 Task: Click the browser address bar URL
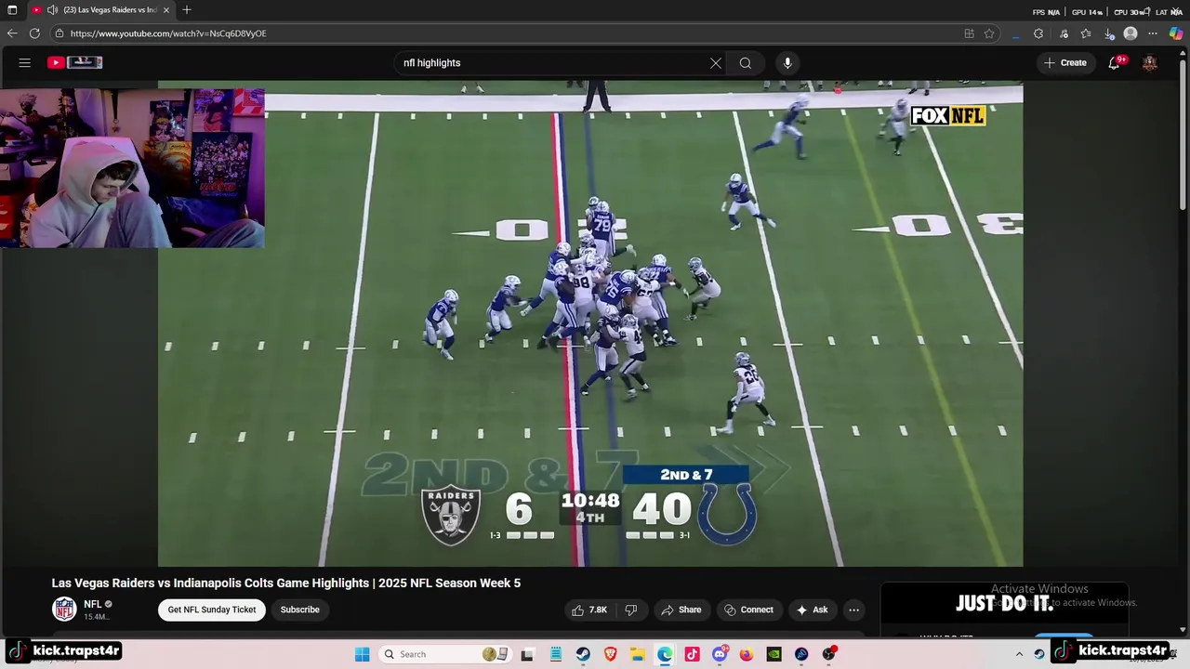(x=168, y=33)
